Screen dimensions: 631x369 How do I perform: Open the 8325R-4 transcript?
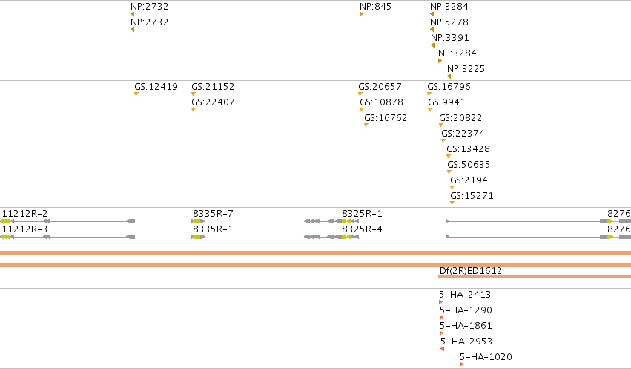click(x=331, y=237)
